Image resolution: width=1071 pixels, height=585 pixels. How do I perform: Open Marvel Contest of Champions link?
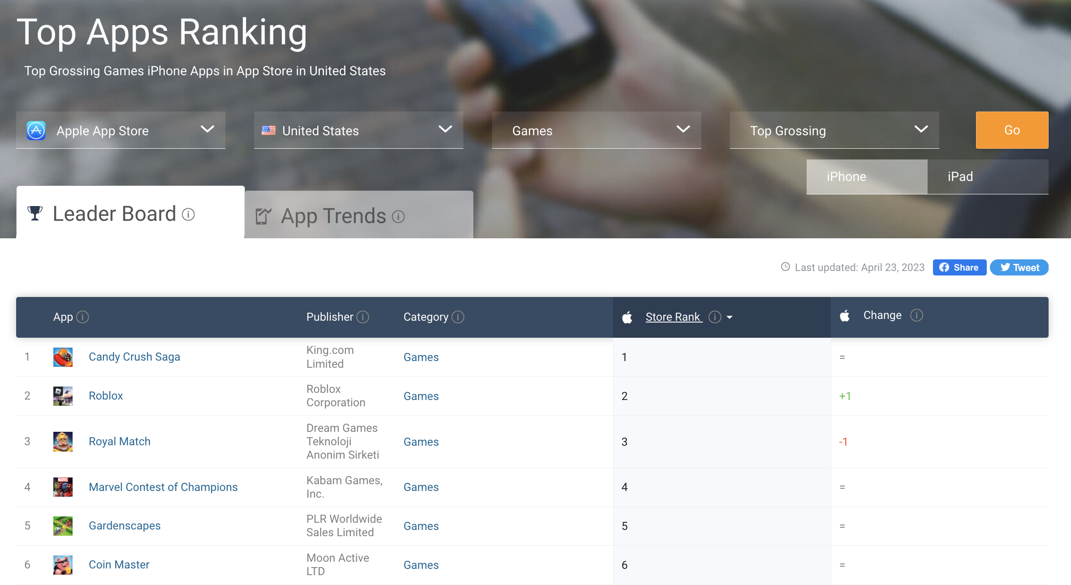(163, 487)
